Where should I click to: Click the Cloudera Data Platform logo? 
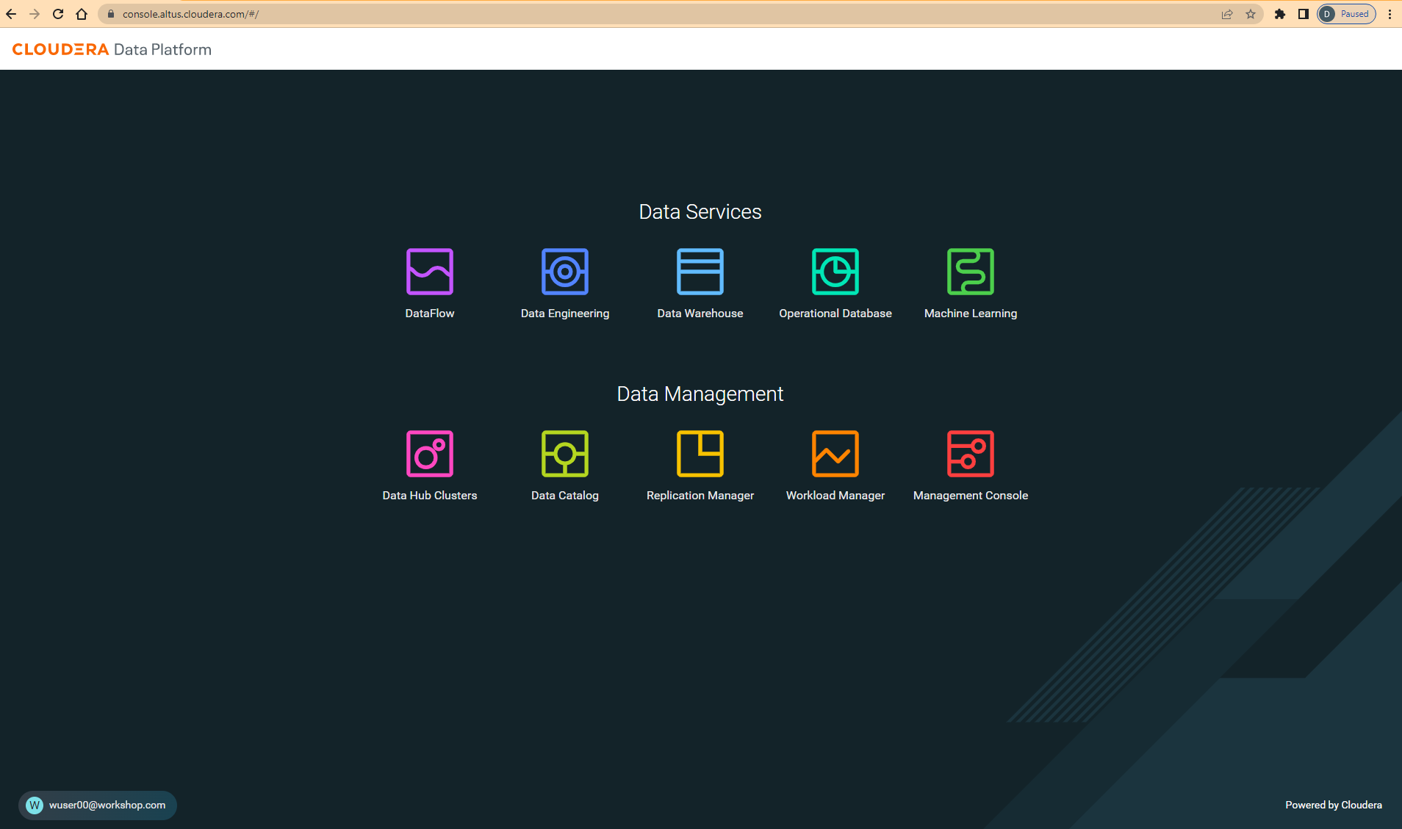tap(112, 49)
